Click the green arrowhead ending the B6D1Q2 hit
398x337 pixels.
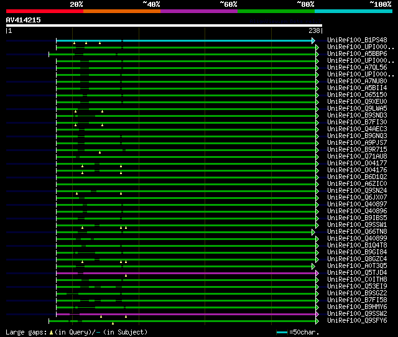pyautogui.click(x=317, y=177)
